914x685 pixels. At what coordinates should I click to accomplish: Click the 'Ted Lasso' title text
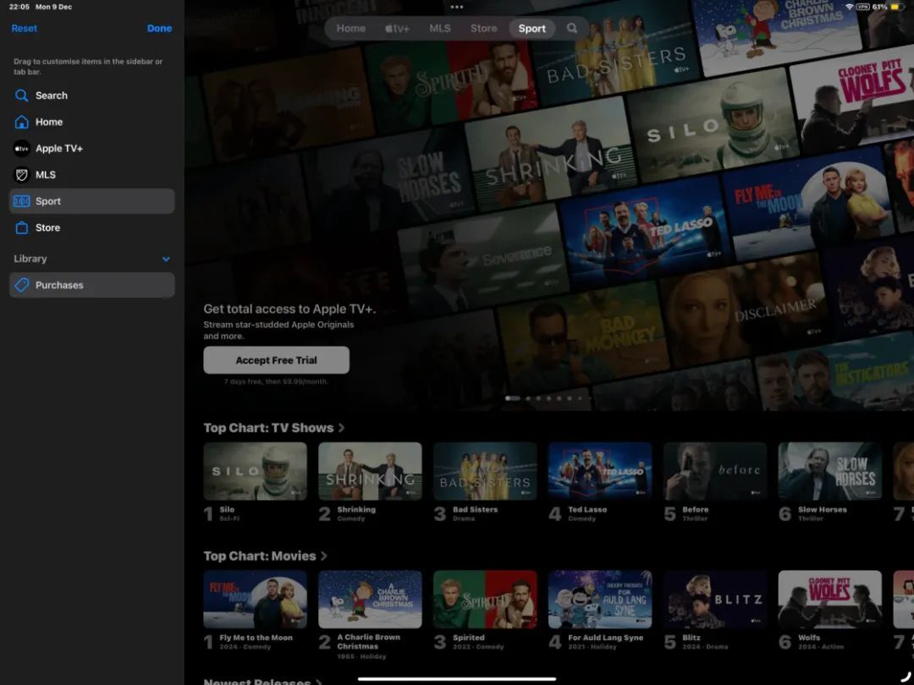pos(587,510)
